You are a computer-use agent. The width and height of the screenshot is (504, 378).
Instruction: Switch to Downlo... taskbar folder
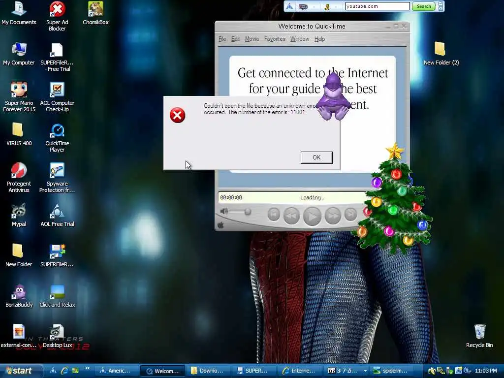click(209, 371)
